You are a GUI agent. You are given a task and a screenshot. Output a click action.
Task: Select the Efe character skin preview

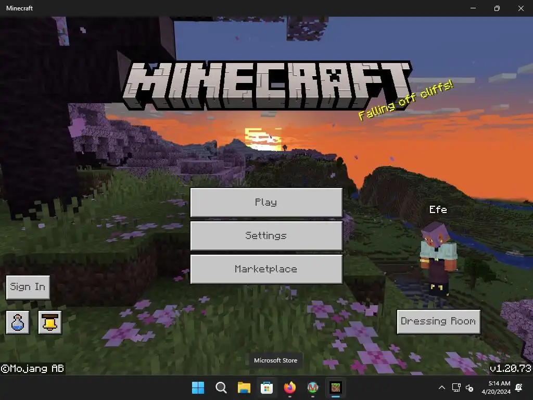[x=437, y=260]
